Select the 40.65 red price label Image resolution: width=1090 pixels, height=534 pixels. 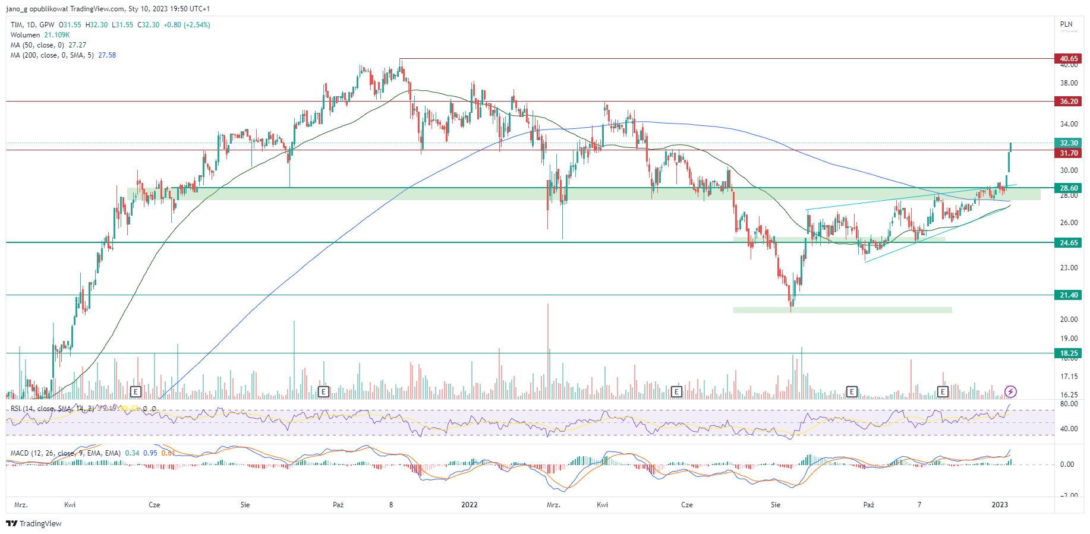pos(1069,58)
